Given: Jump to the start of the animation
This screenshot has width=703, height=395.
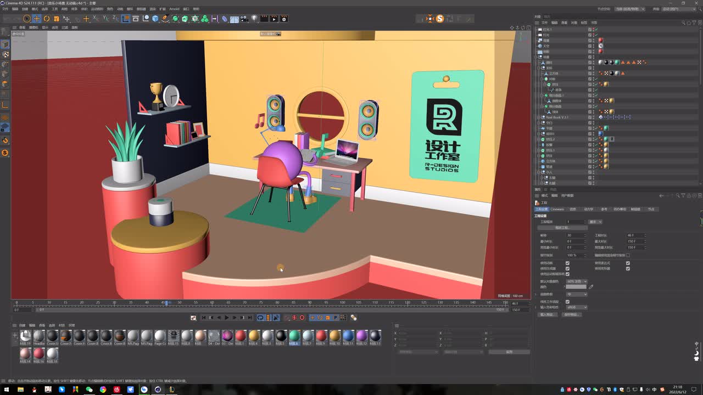Looking at the screenshot, I should pos(204,318).
